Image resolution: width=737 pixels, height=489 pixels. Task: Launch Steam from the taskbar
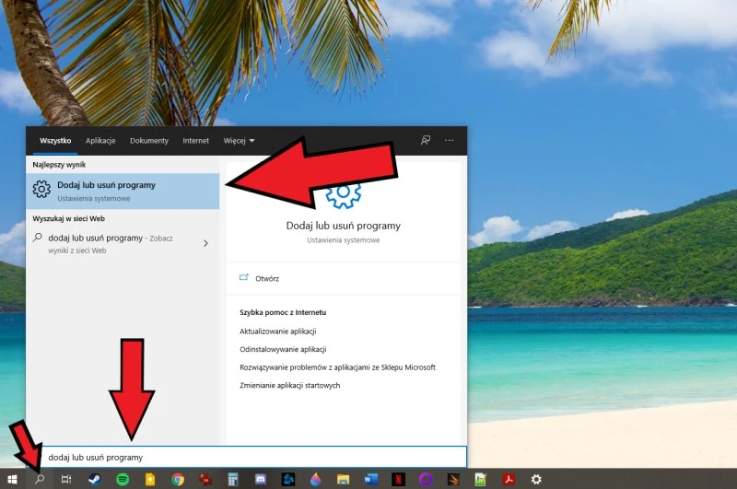tap(94, 479)
